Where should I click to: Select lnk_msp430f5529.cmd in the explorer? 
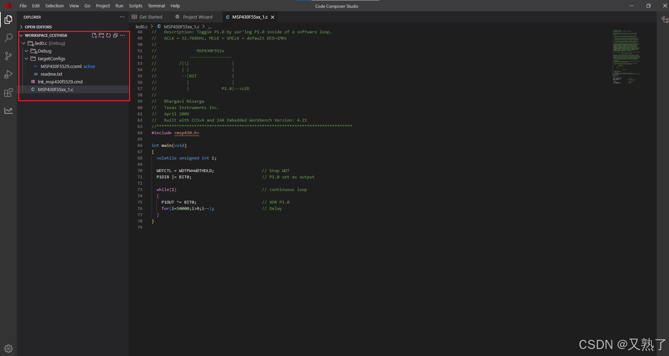[60, 82]
